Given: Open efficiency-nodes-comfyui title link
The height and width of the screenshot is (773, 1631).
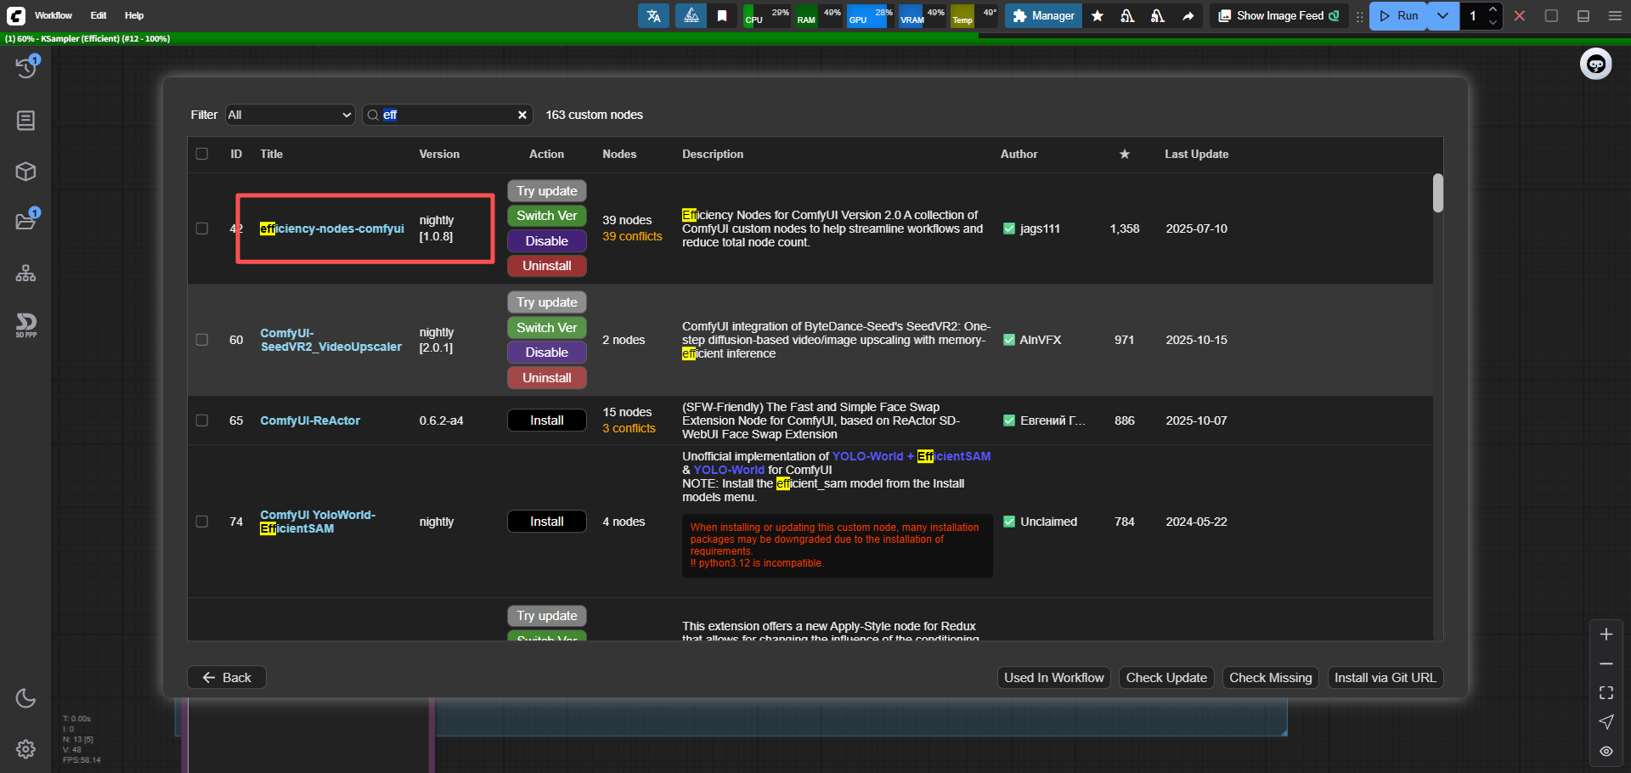Looking at the screenshot, I should [x=332, y=229].
